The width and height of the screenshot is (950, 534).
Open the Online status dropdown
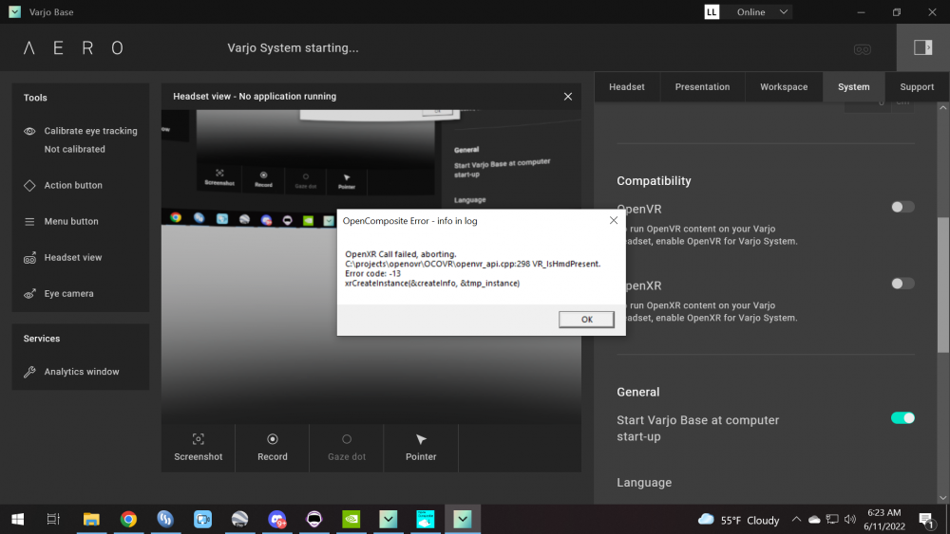tap(763, 12)
